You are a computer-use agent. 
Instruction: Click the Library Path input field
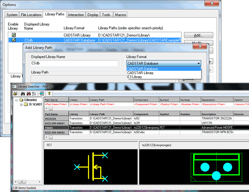tap(103, 79)
